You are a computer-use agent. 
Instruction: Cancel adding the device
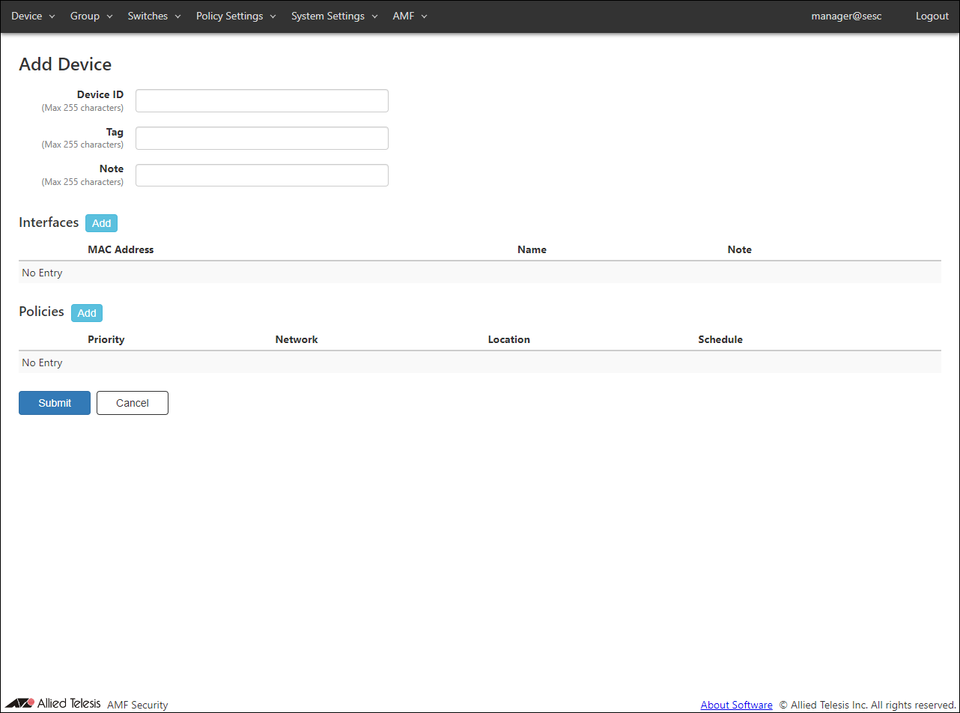(x=133, y=403)
